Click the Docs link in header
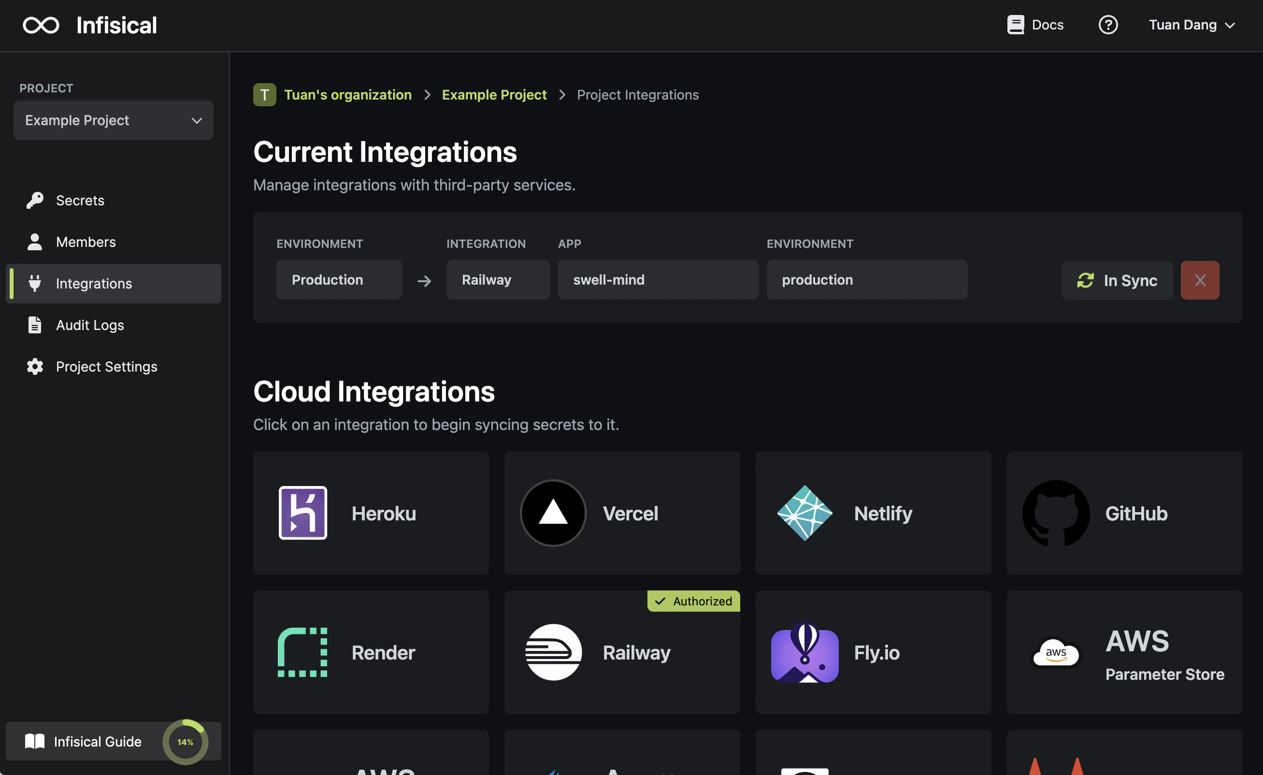Viewport: 1263px width, 775px height. click(x=1035, y=25)
